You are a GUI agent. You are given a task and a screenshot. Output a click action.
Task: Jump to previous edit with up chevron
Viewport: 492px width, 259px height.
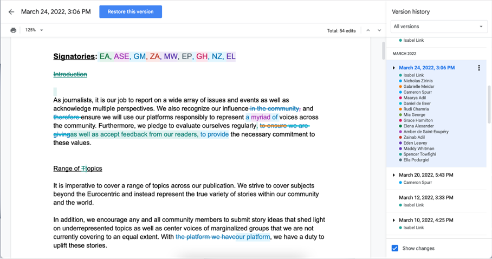368,30
